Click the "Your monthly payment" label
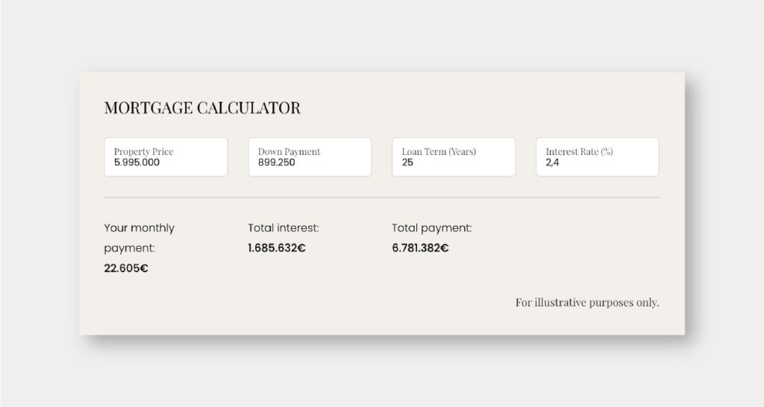Image resolution: width=764 pixels, height=407 pixels. pyautogui.click(x=139, y=238)
